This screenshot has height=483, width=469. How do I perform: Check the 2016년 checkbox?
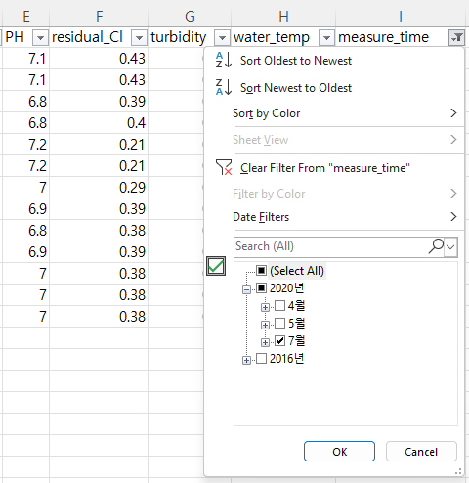pyautogui.click(x=262, y=359)
